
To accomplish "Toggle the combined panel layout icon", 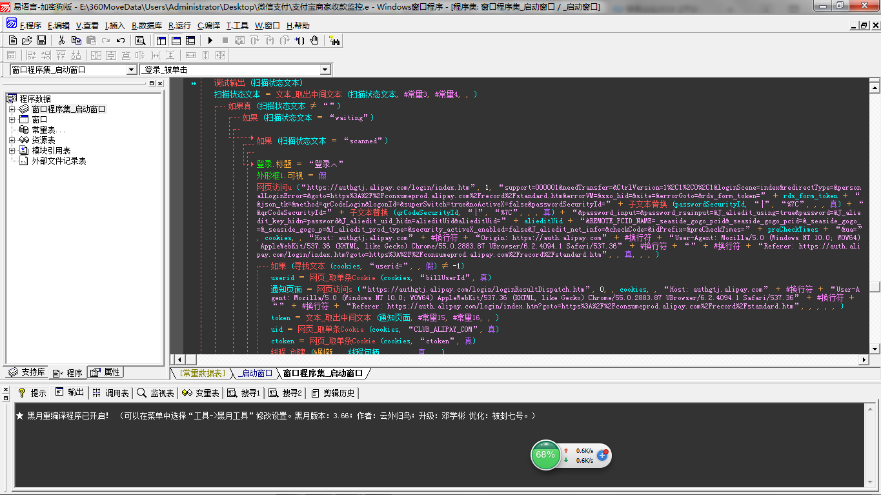I will [x=190, y=40].
